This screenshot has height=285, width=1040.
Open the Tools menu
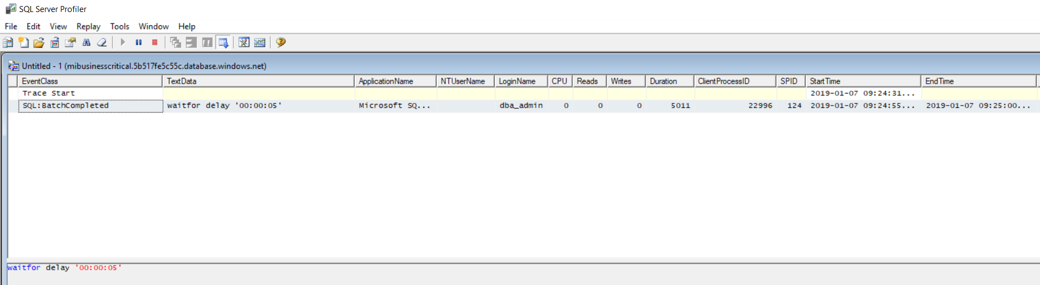(x=119, y=26)
